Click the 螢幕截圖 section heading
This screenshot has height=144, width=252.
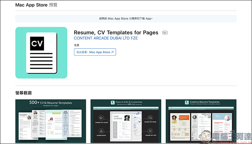23,93
